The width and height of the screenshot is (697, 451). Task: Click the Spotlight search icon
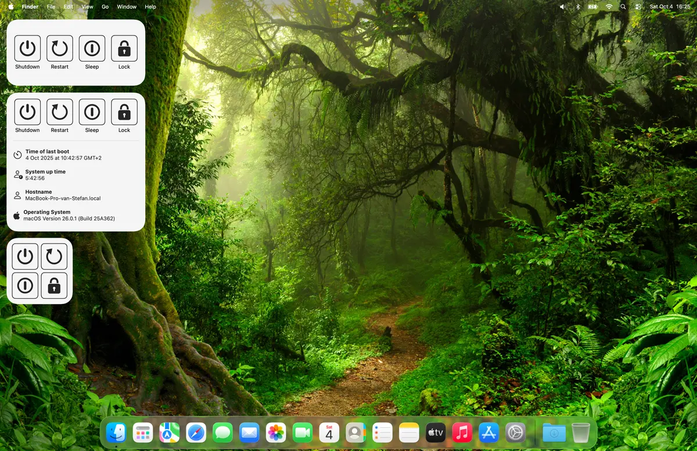pyautogui.click(x=623, y=7)
